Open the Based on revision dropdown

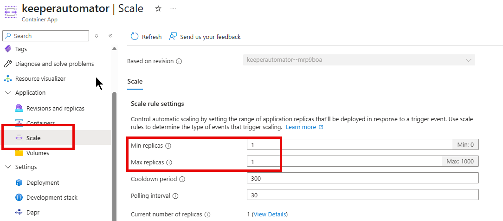(x=359, y=60)
